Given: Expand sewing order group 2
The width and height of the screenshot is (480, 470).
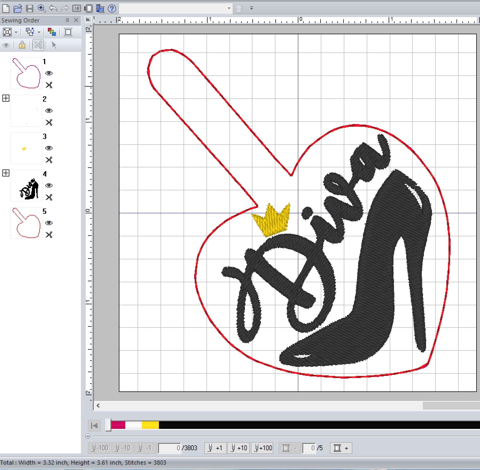Looking at the screenshot, I should 6,98.
